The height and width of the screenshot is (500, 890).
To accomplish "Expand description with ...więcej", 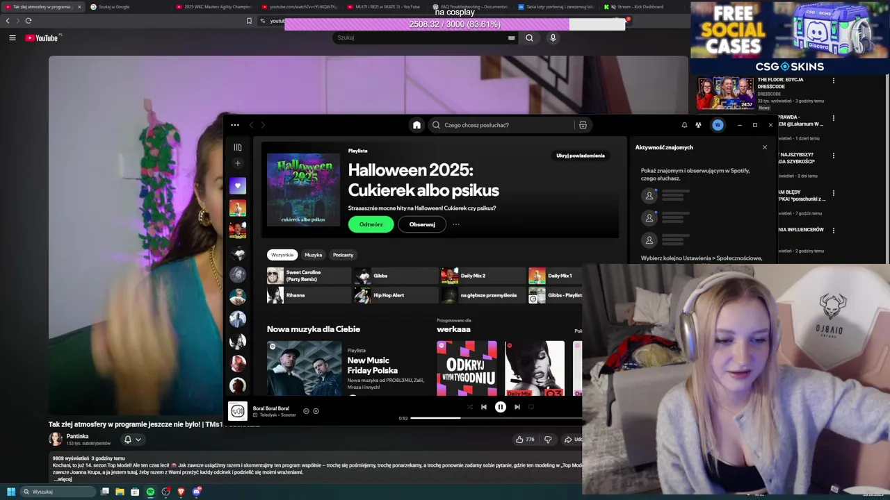I will point(63,479).
